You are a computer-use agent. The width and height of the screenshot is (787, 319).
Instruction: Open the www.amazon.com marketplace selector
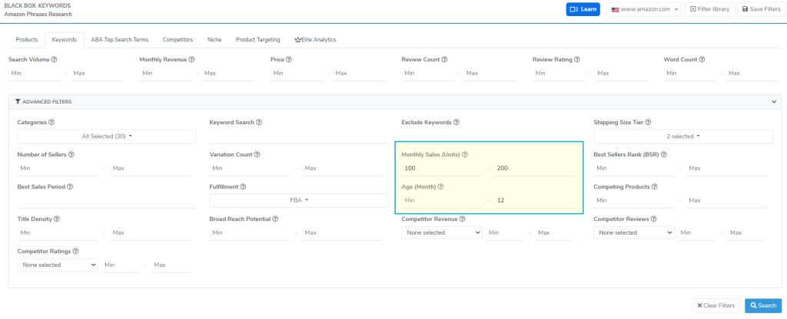click(643, 9)
